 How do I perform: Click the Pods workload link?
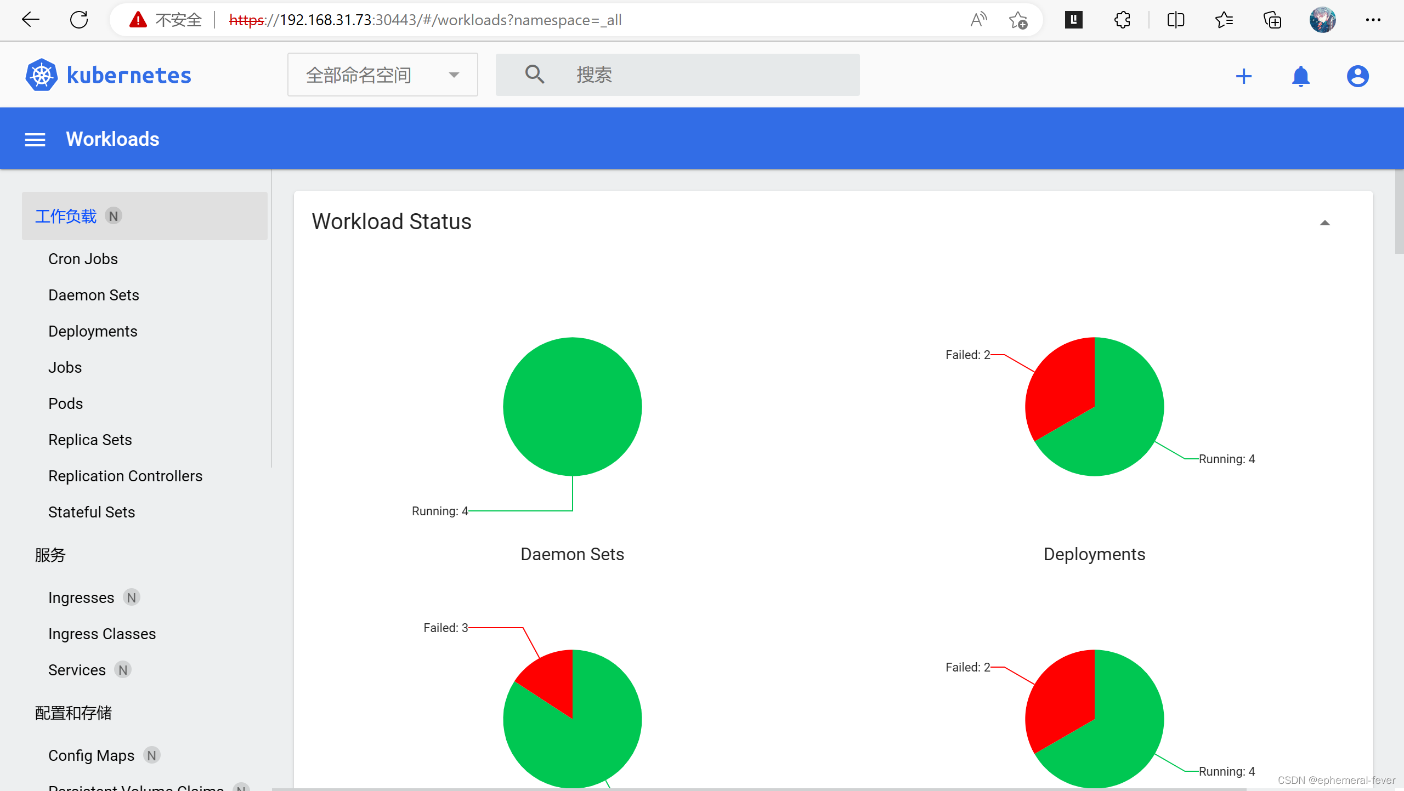click(66, 403)
